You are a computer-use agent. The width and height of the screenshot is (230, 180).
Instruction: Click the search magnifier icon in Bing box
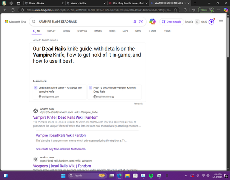pyautogui.click(x=34, y=22)
